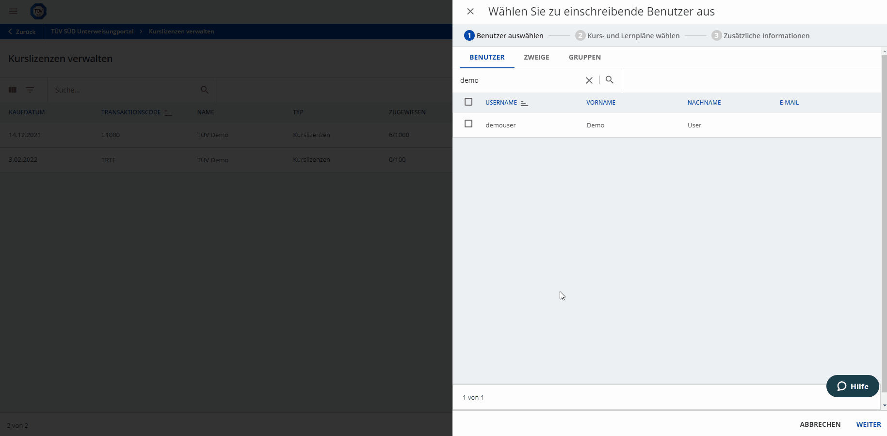887x436 pixels.
Task: Open the column view icon
Action: [13, 90]
